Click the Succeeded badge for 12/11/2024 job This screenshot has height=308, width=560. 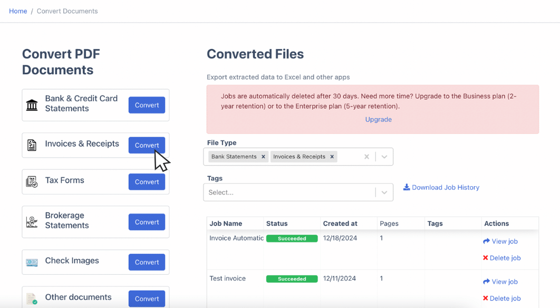pos(292,278)
